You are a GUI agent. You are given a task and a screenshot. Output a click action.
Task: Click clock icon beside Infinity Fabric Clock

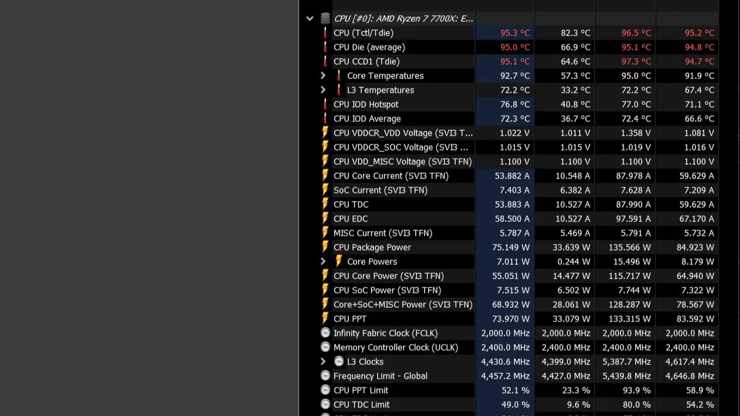point(325,333)
